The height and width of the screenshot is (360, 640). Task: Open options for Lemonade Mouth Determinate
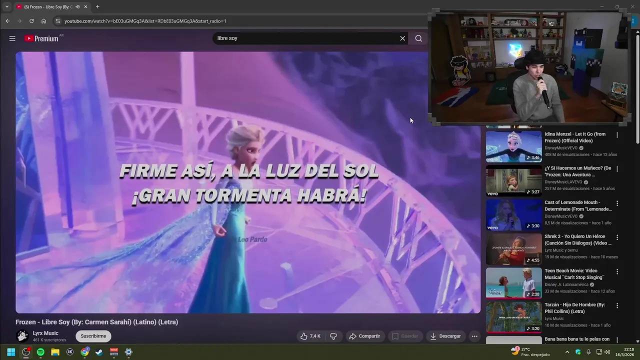617,203
